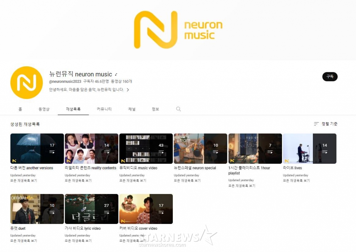Click 모든 재생목록 보기 under 1시간 플레이리스트
Image resolution: width=356 pixels, height=252 pixels.
coord(242,186)
